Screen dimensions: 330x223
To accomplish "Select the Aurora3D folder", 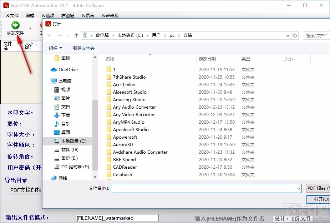I will coord(120,145).
